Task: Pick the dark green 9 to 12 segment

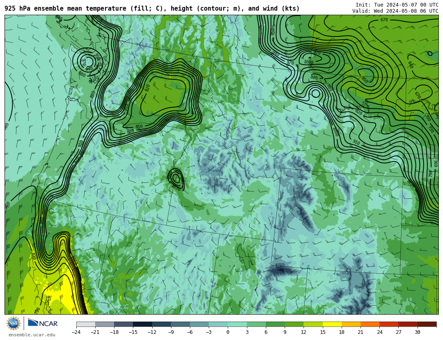Action: tap(294, 324)
